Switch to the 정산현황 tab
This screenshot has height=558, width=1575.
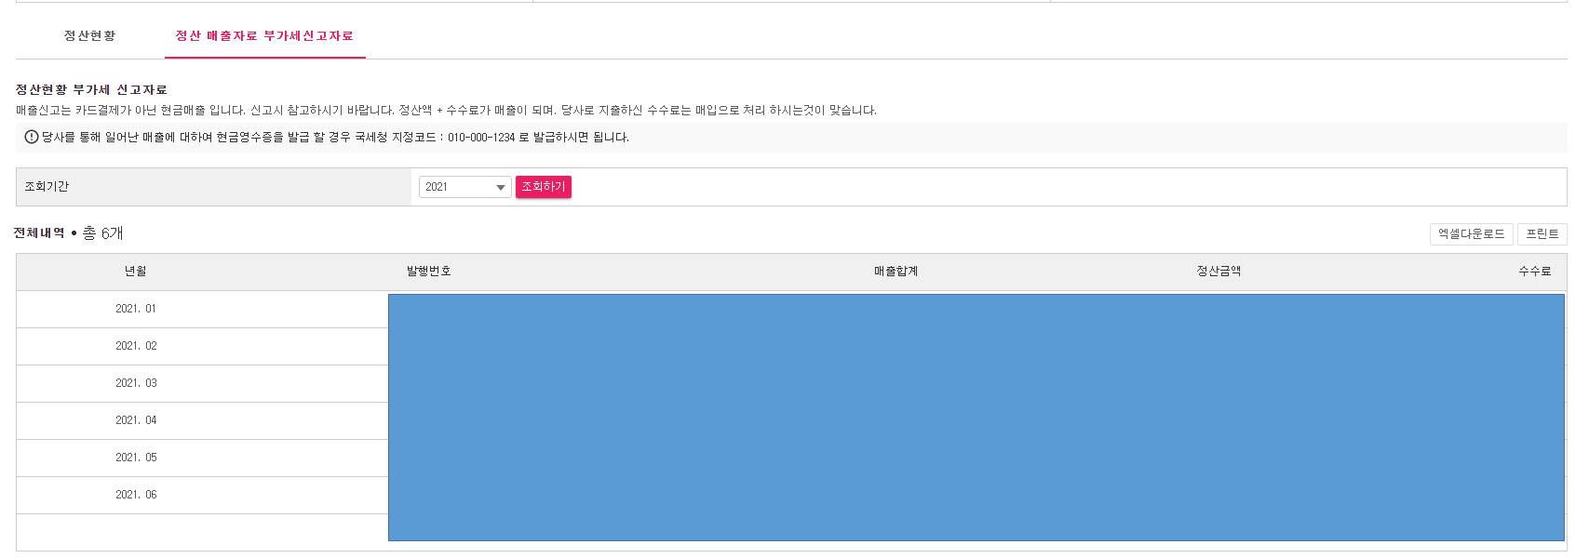click(x=89, y=36)
